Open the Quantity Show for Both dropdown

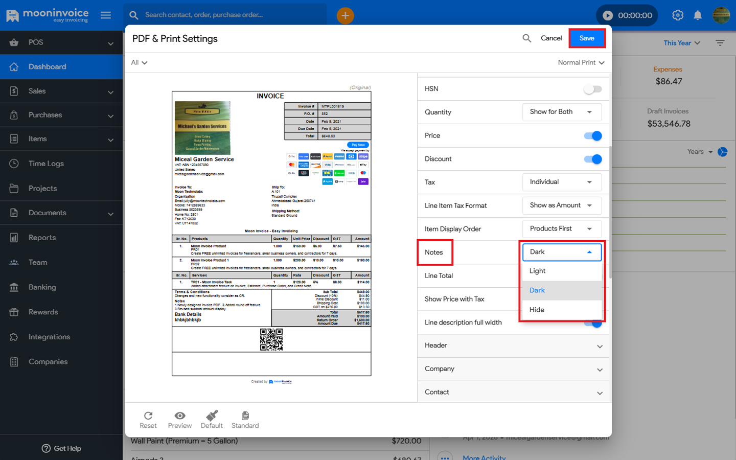pyautogui.click(x=561, y=112)
